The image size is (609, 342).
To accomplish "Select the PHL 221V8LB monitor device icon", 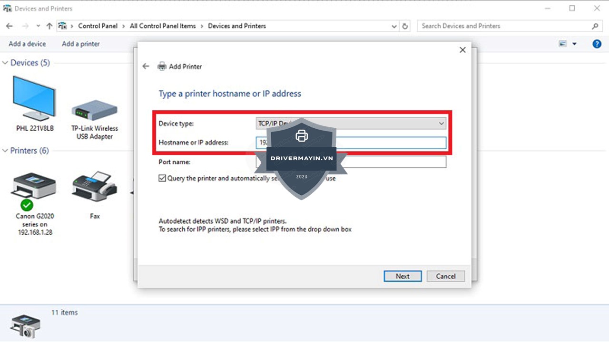I will [34, 99].
